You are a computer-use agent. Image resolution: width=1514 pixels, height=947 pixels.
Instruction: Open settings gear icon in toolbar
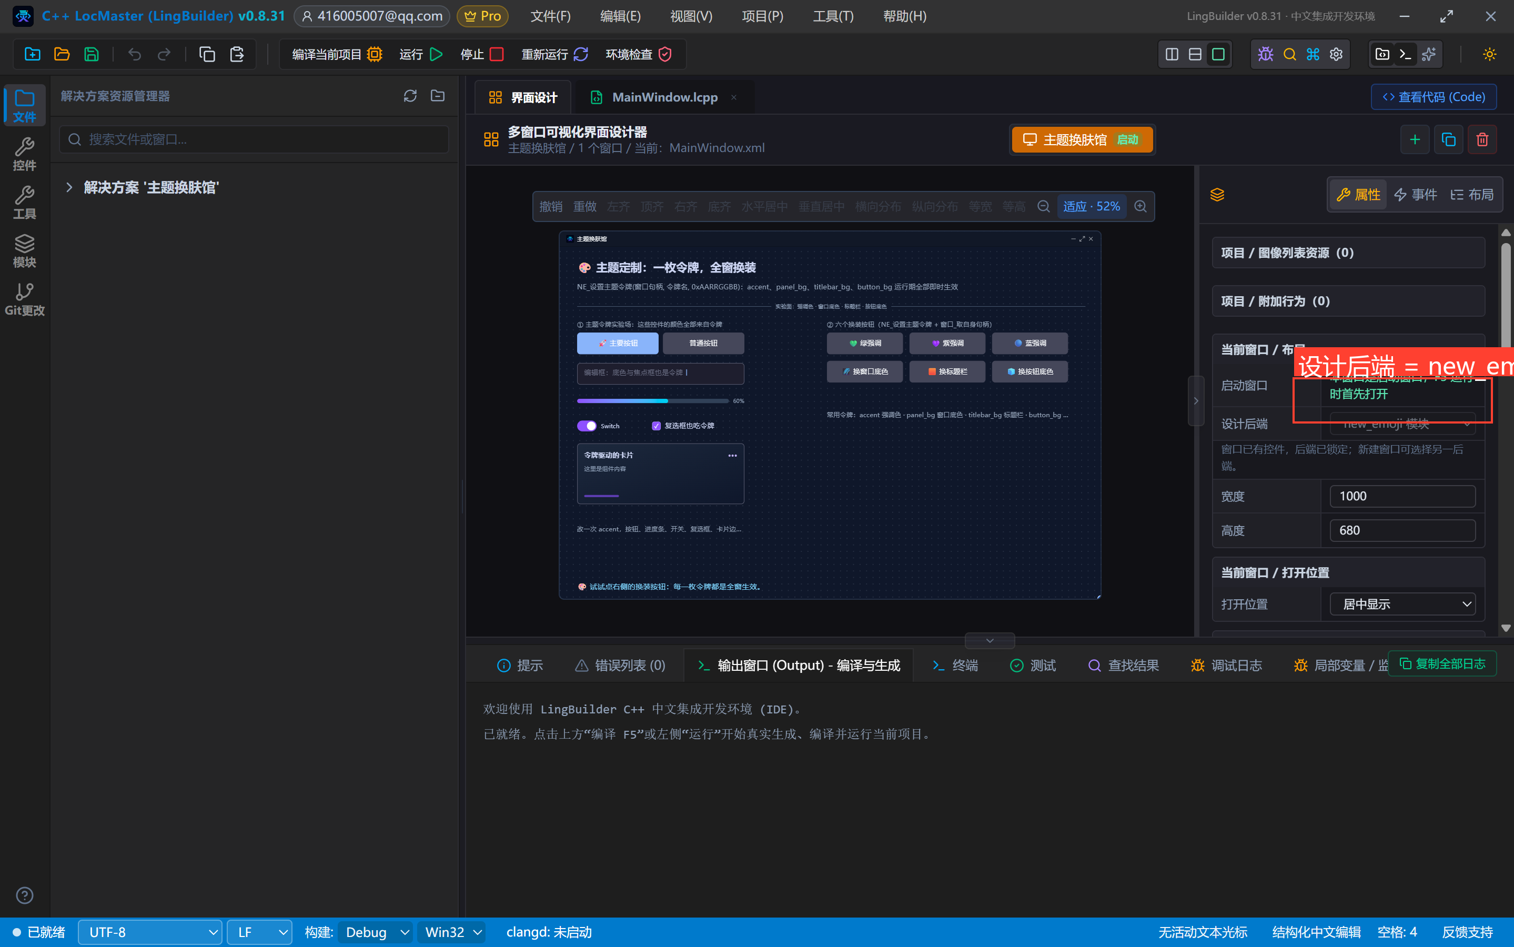pos(1336,54)
